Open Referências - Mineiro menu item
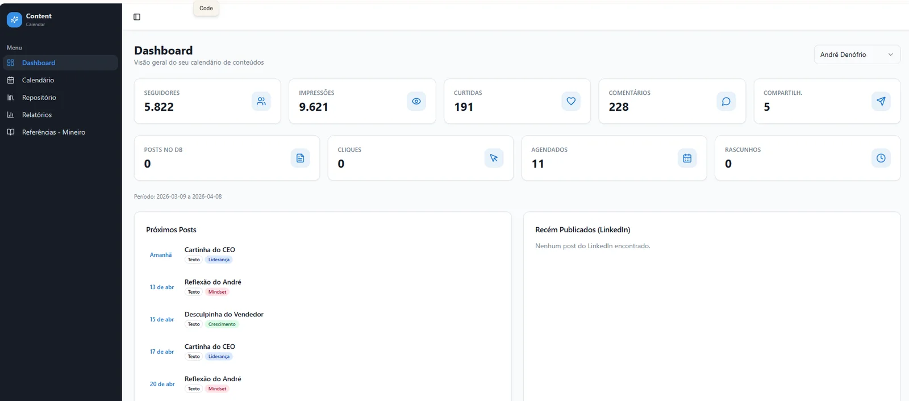 point(60,132)
